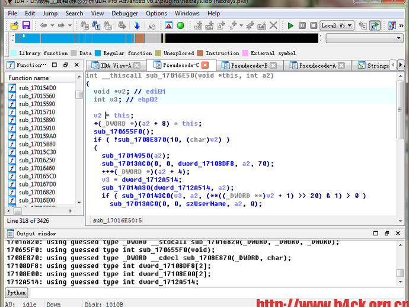Screen dimensions: 409x307
Task: Open the Options menu
Action: (156, 13)
